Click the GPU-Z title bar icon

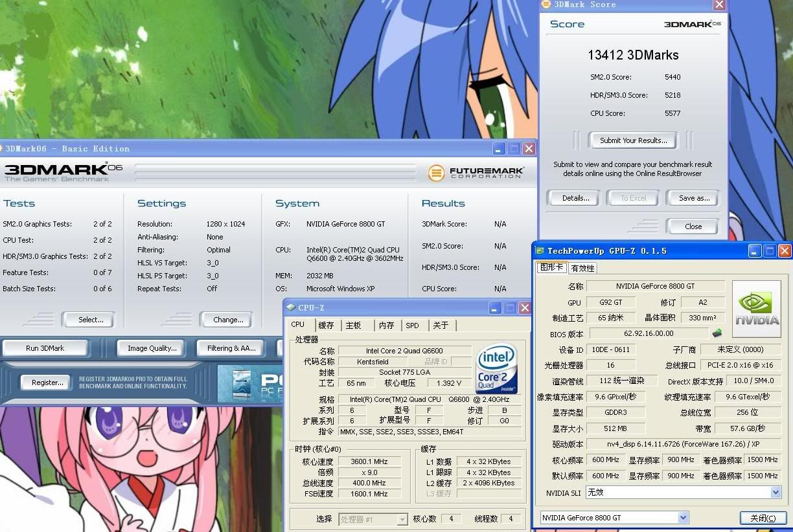tap(540, 250)
